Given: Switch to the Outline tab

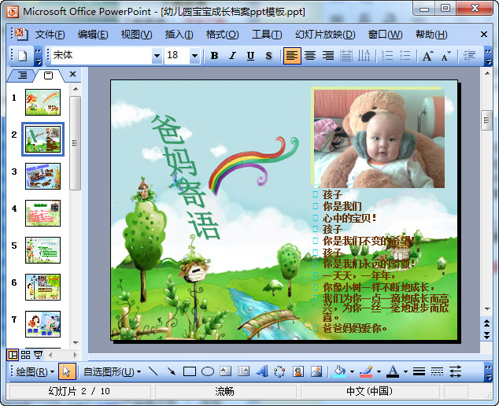Looking at the screenshot, I should pos(22,76).
